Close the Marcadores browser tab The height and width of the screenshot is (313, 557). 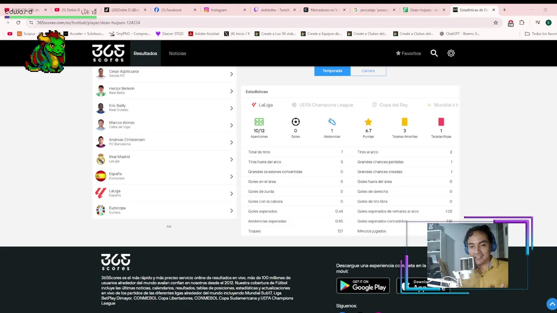(344, 10)
